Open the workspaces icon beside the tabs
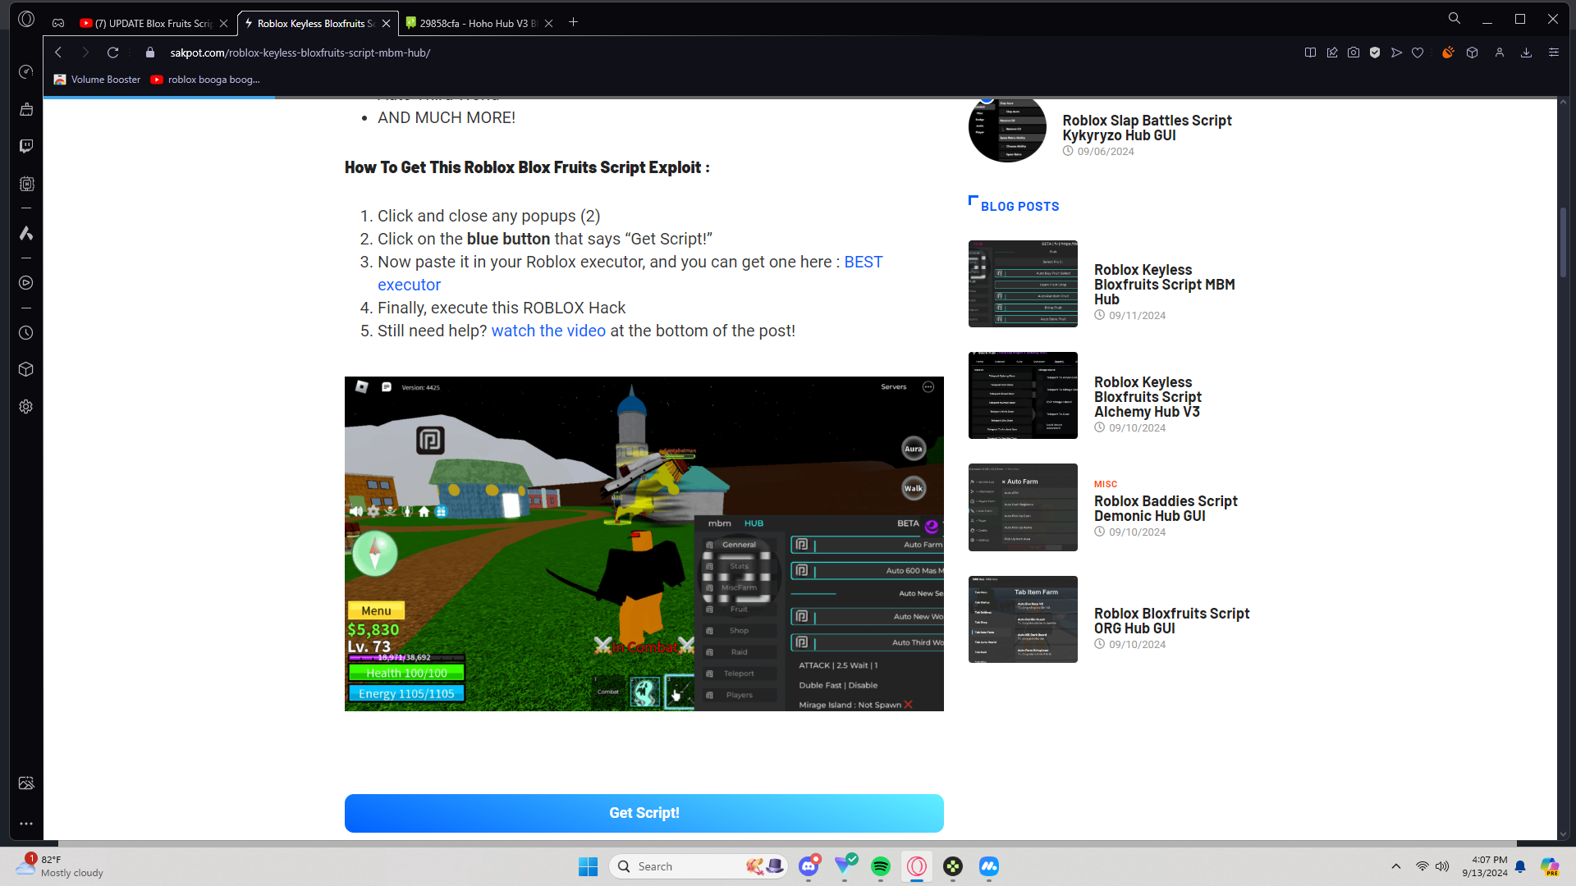The height and width of the screenshot is (886, 1576). [58, 23]
